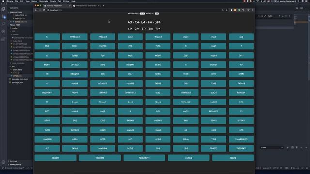Kill the terminal with the trash icon
This screenshot has width=310, height=174.
(297, 147)
